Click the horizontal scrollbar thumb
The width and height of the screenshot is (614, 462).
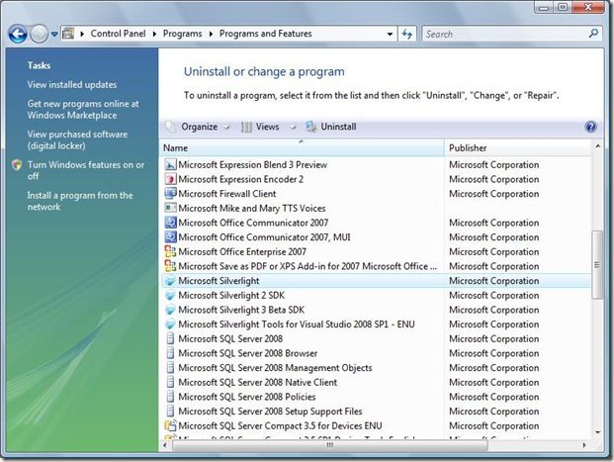[330, 445]
